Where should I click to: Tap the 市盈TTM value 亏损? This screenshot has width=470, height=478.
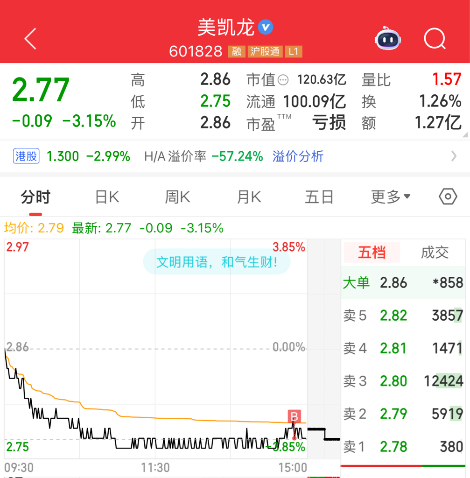tap(329, 123)
